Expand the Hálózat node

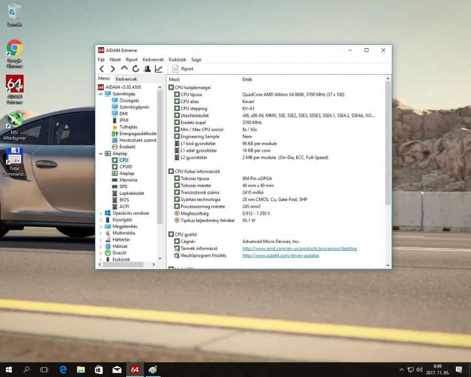pyautogui.click(x=100, y=246)
